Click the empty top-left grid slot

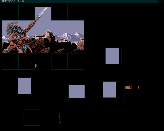coord(10,12)
